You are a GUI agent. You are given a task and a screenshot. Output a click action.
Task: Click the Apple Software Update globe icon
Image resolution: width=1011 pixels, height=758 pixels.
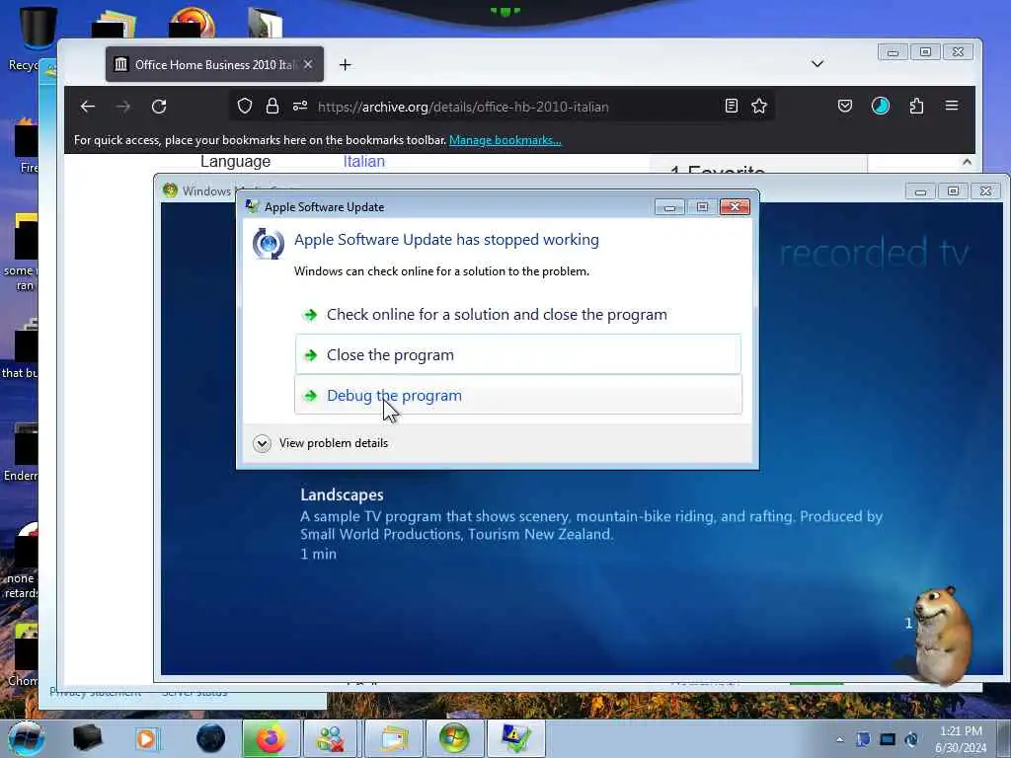(269, 244)
